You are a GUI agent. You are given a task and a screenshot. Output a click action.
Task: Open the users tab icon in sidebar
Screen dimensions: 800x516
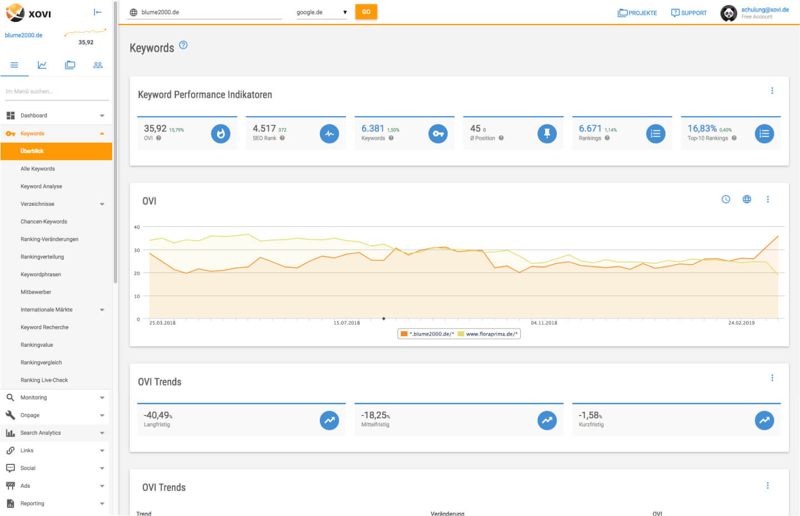(98, 65)
